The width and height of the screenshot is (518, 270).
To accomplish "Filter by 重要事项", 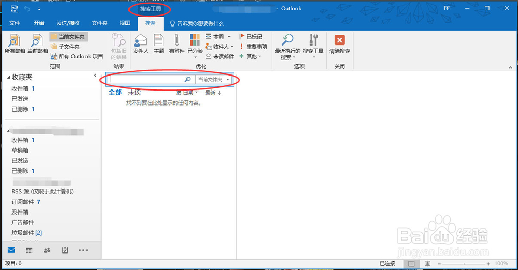I will 253,47.
